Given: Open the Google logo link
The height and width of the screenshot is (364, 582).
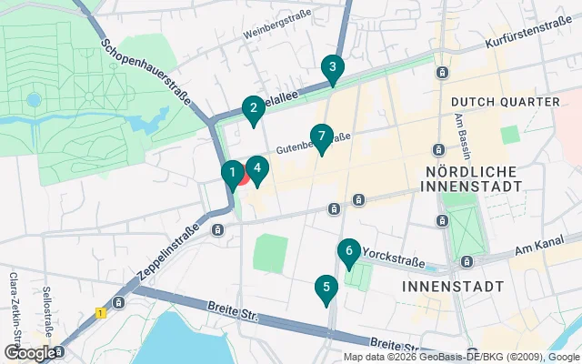Looking at the screenshot, I should [x=30, y=352].
